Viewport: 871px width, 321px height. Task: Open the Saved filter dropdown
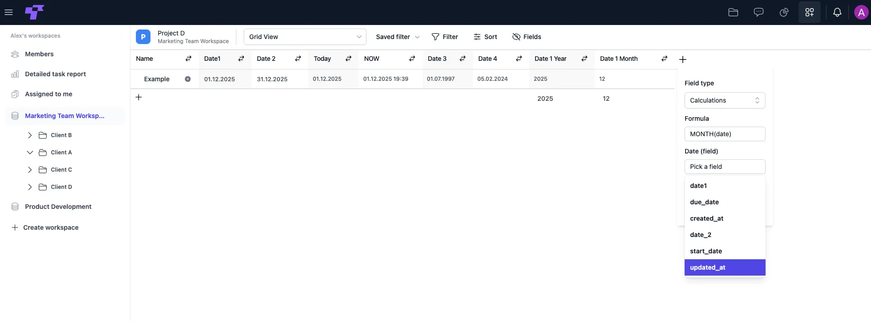pyautogui.click(x=397, y=37)
